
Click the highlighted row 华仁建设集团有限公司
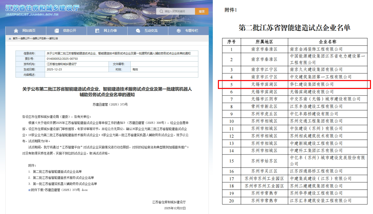point(294,84)
